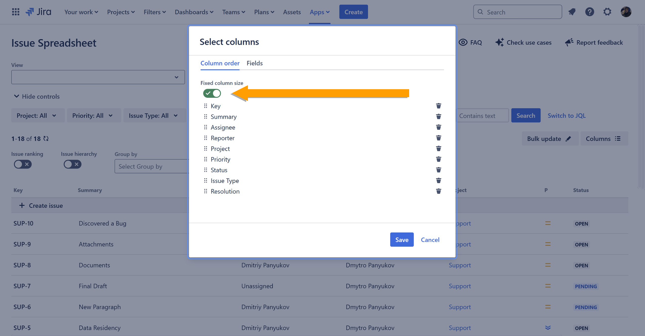Switch to the Fields tab
The image size is (645, 336).
click(x=254, y=63)
